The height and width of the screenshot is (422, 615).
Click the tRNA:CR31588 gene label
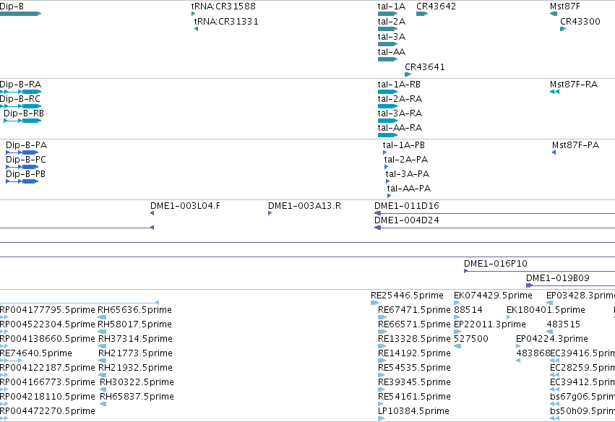[223, 7]
